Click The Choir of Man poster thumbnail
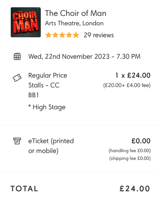 click(26, 22)
